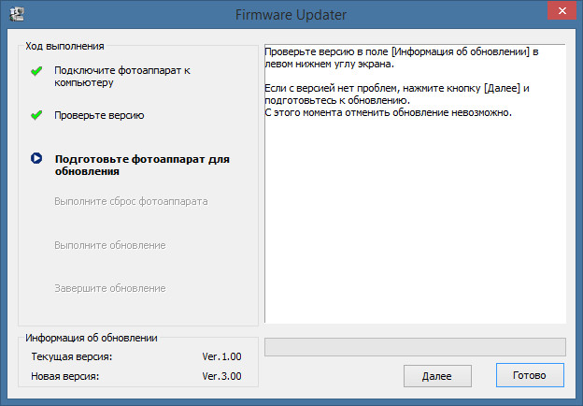The width and height of the screenshot is (583, 406).
Task: Click the current version value Ver.1.00
Action: coord(222,357)
